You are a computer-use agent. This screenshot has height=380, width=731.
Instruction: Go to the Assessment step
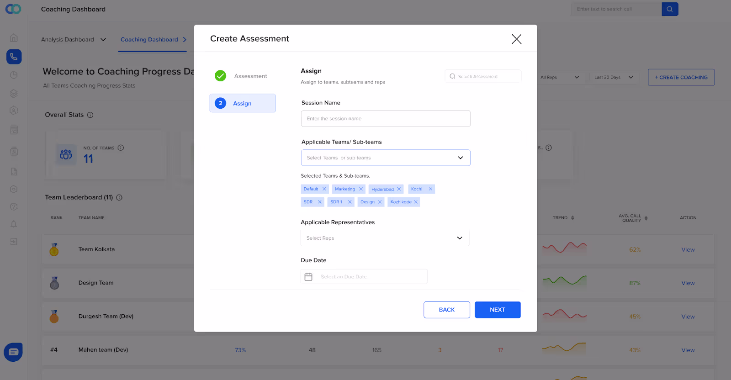point(242,76)
